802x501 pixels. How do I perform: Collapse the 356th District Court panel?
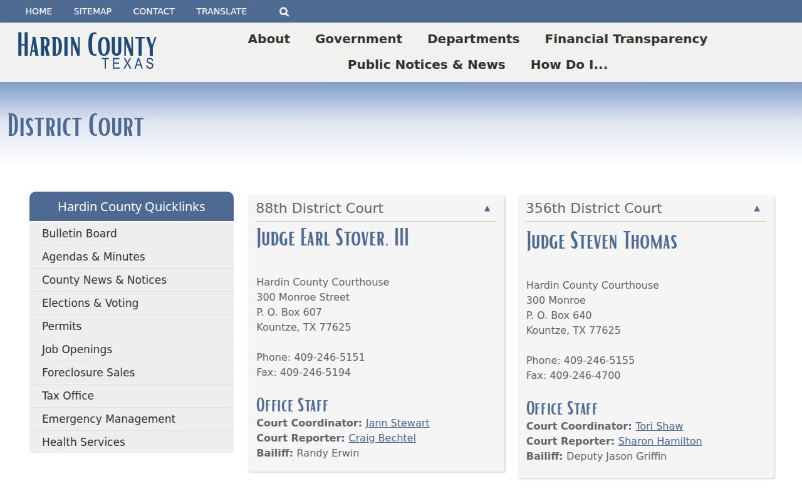pyautogui.click(x=756, y=209)
